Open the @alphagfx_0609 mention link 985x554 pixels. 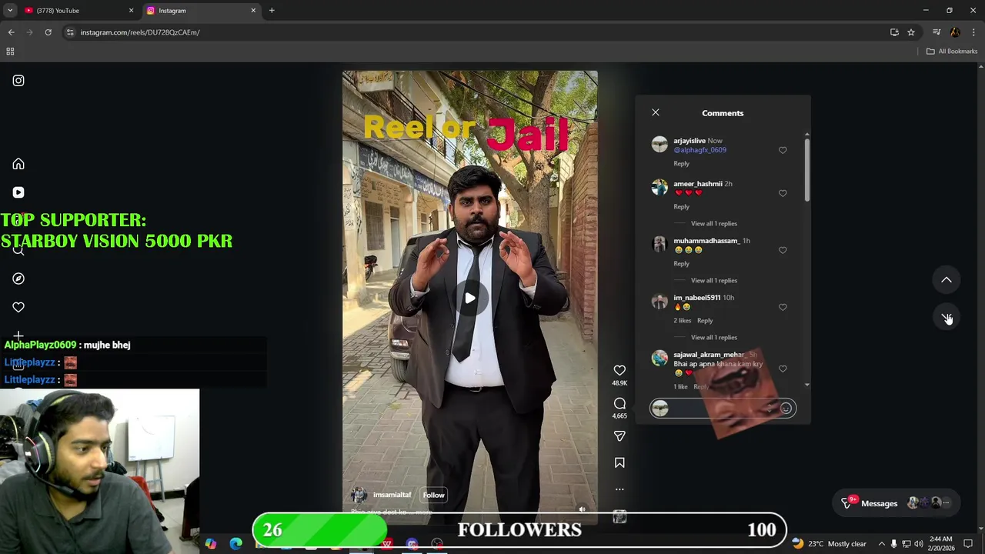pos(700,150)
